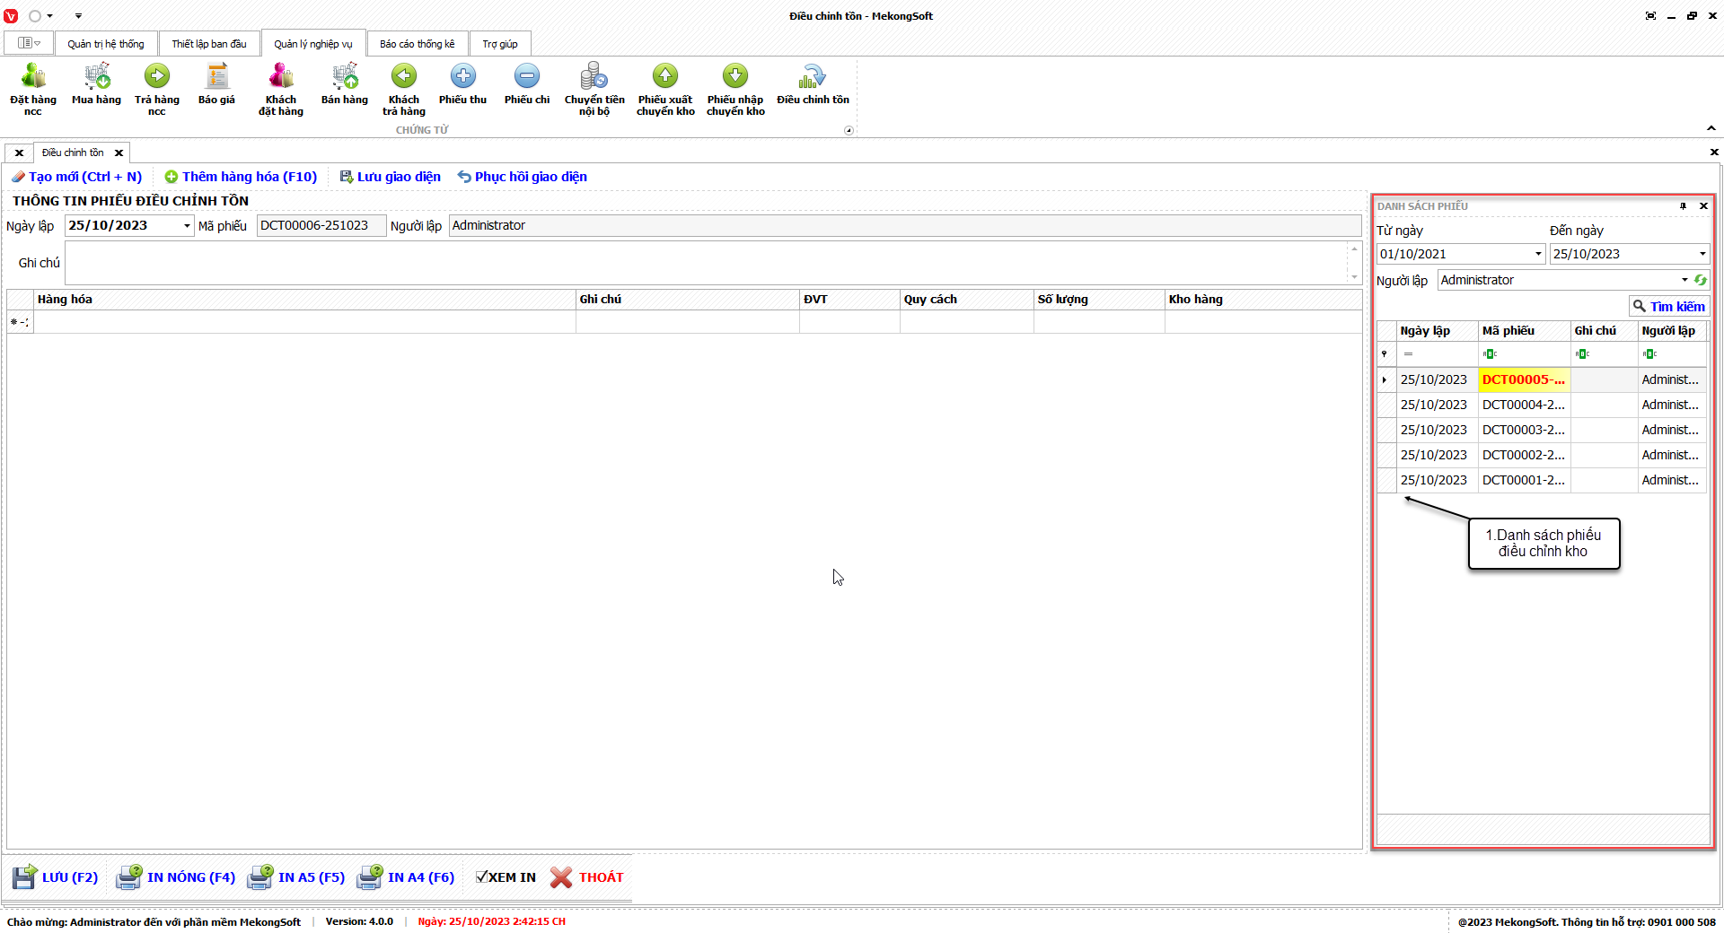Image resolution: width=1724 pixels, height=933 pixels.
Task: Open the Phiếu xuất chuyển kho icon
Action: (665, 90)
